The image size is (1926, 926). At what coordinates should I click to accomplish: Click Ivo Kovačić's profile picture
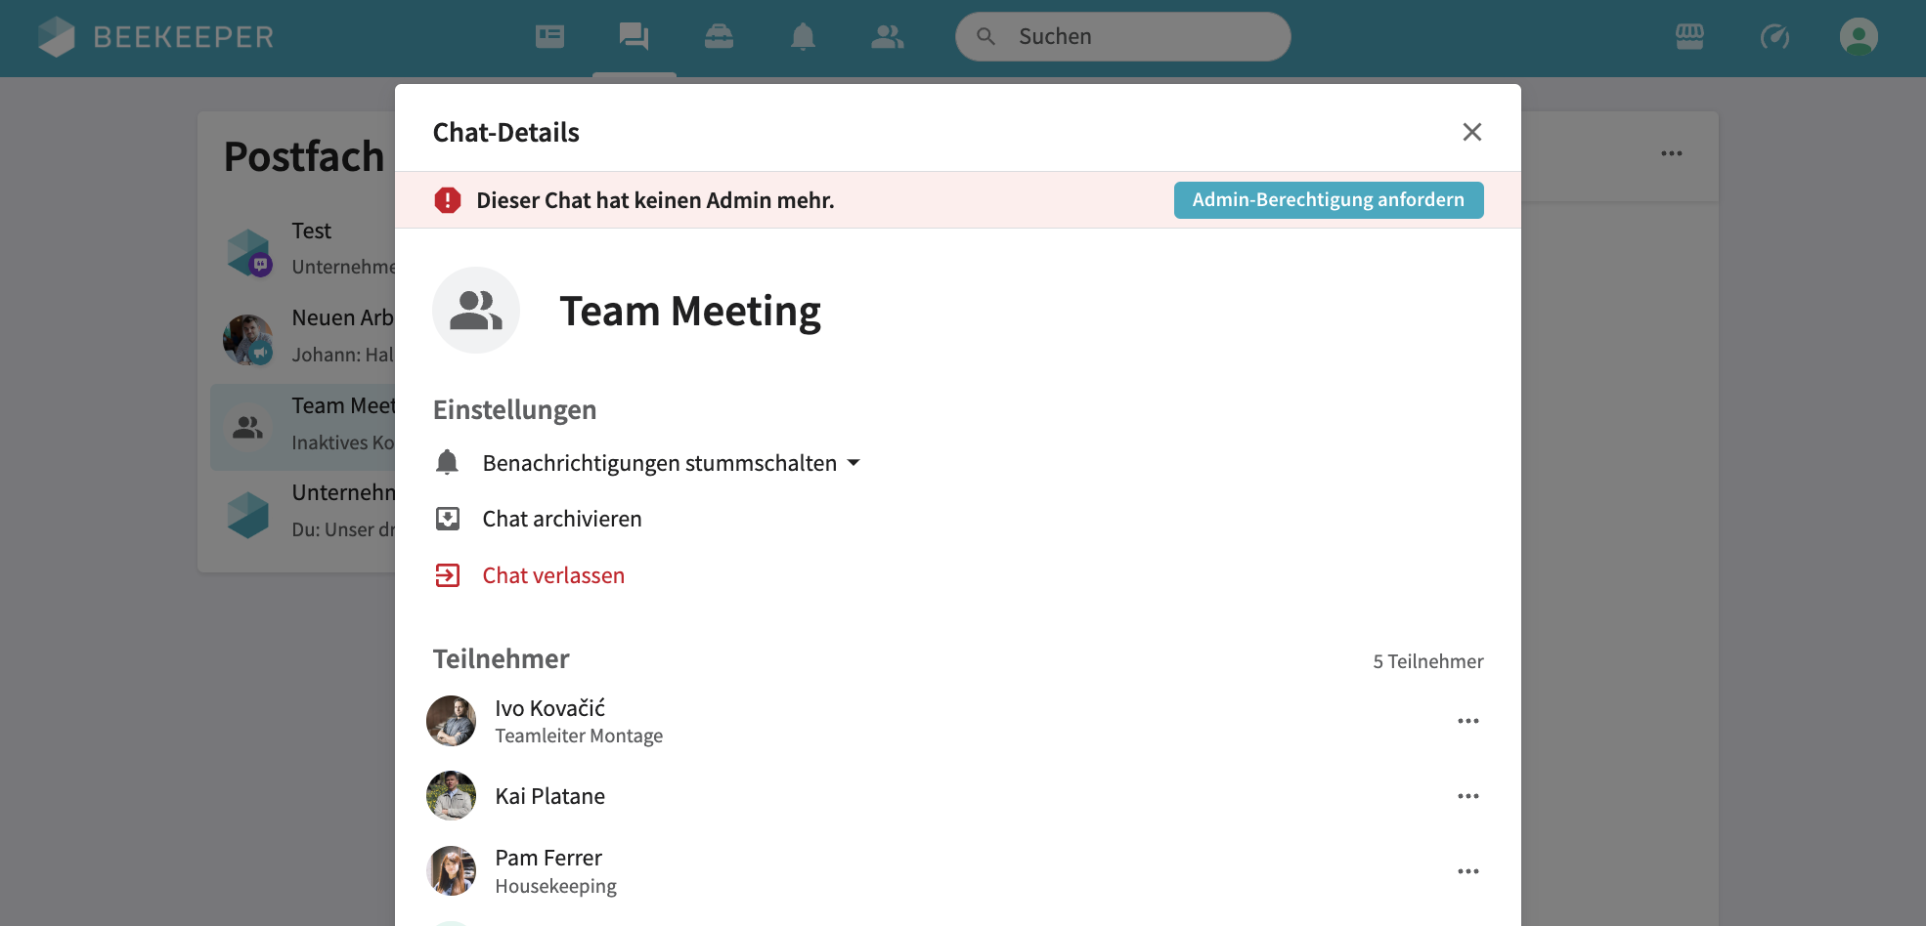click(x=452, y=721)
